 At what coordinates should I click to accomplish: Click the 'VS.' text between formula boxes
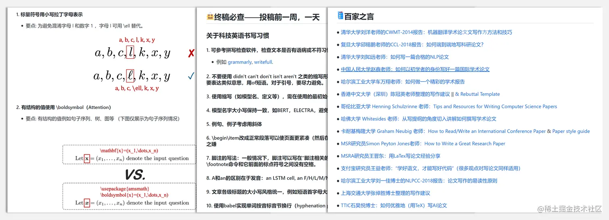[x=135, y=175]
